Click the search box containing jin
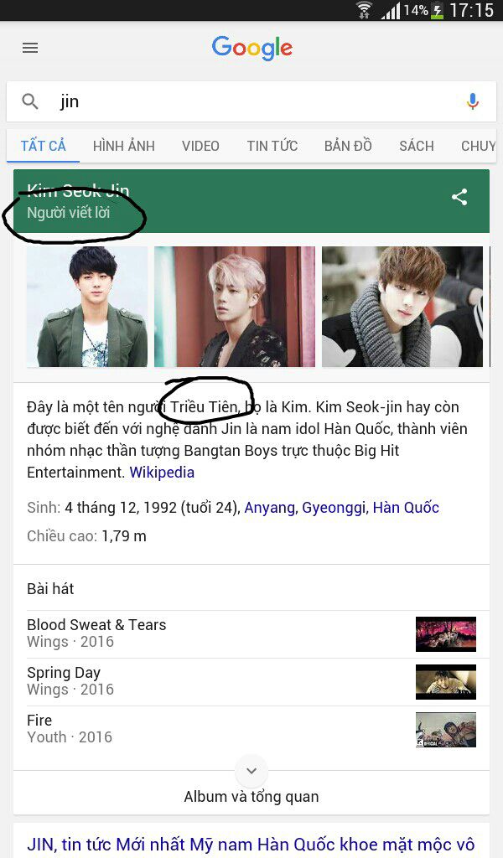 [x=251, y=101]
